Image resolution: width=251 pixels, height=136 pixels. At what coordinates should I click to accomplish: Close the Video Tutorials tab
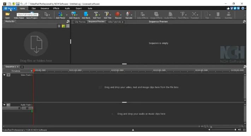coord(122,22)
